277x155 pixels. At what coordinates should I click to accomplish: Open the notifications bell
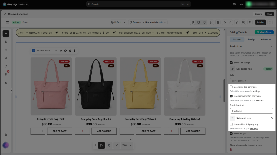(x=242, y=4)
